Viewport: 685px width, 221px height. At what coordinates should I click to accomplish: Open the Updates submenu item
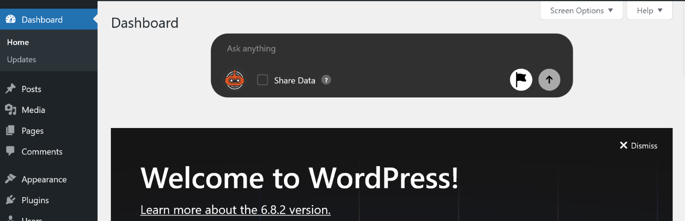[x=21, y=59]
